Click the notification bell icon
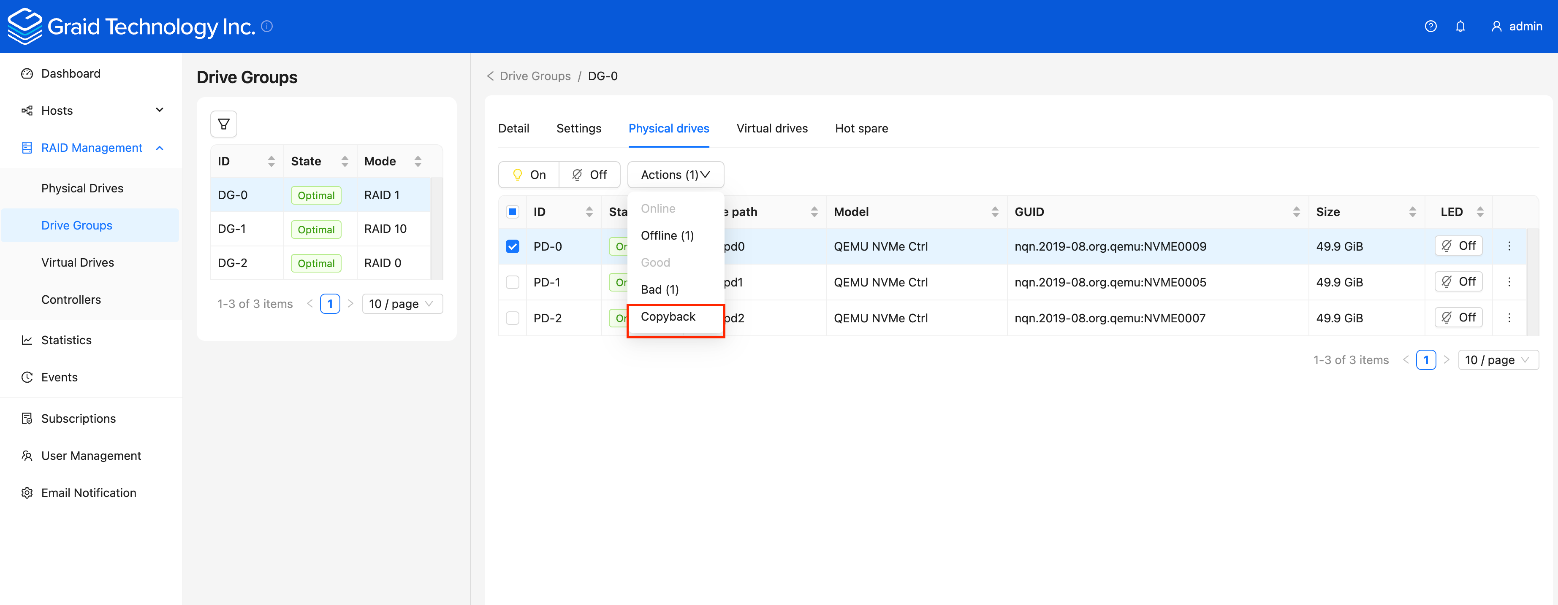Image resolution: width=1558 pixels, height=605 pixels. [1461, 26]
